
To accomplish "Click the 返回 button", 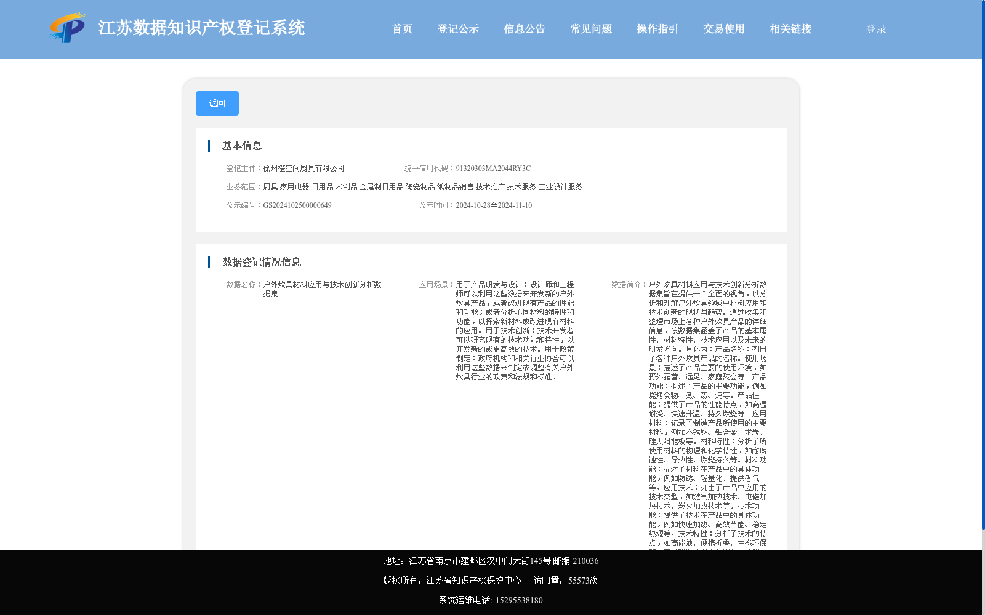I will [217, 103].
